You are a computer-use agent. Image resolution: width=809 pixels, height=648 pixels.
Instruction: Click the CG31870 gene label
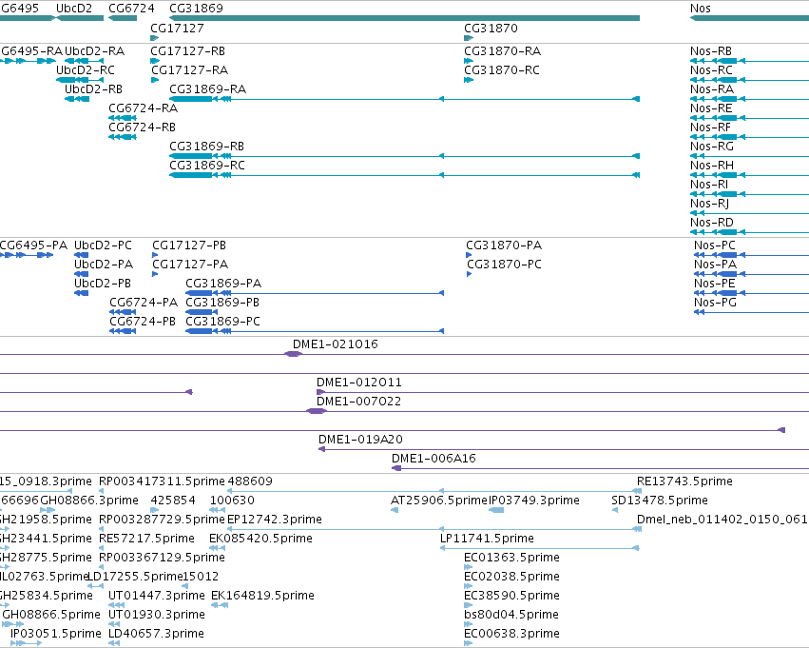coord(491,28)
